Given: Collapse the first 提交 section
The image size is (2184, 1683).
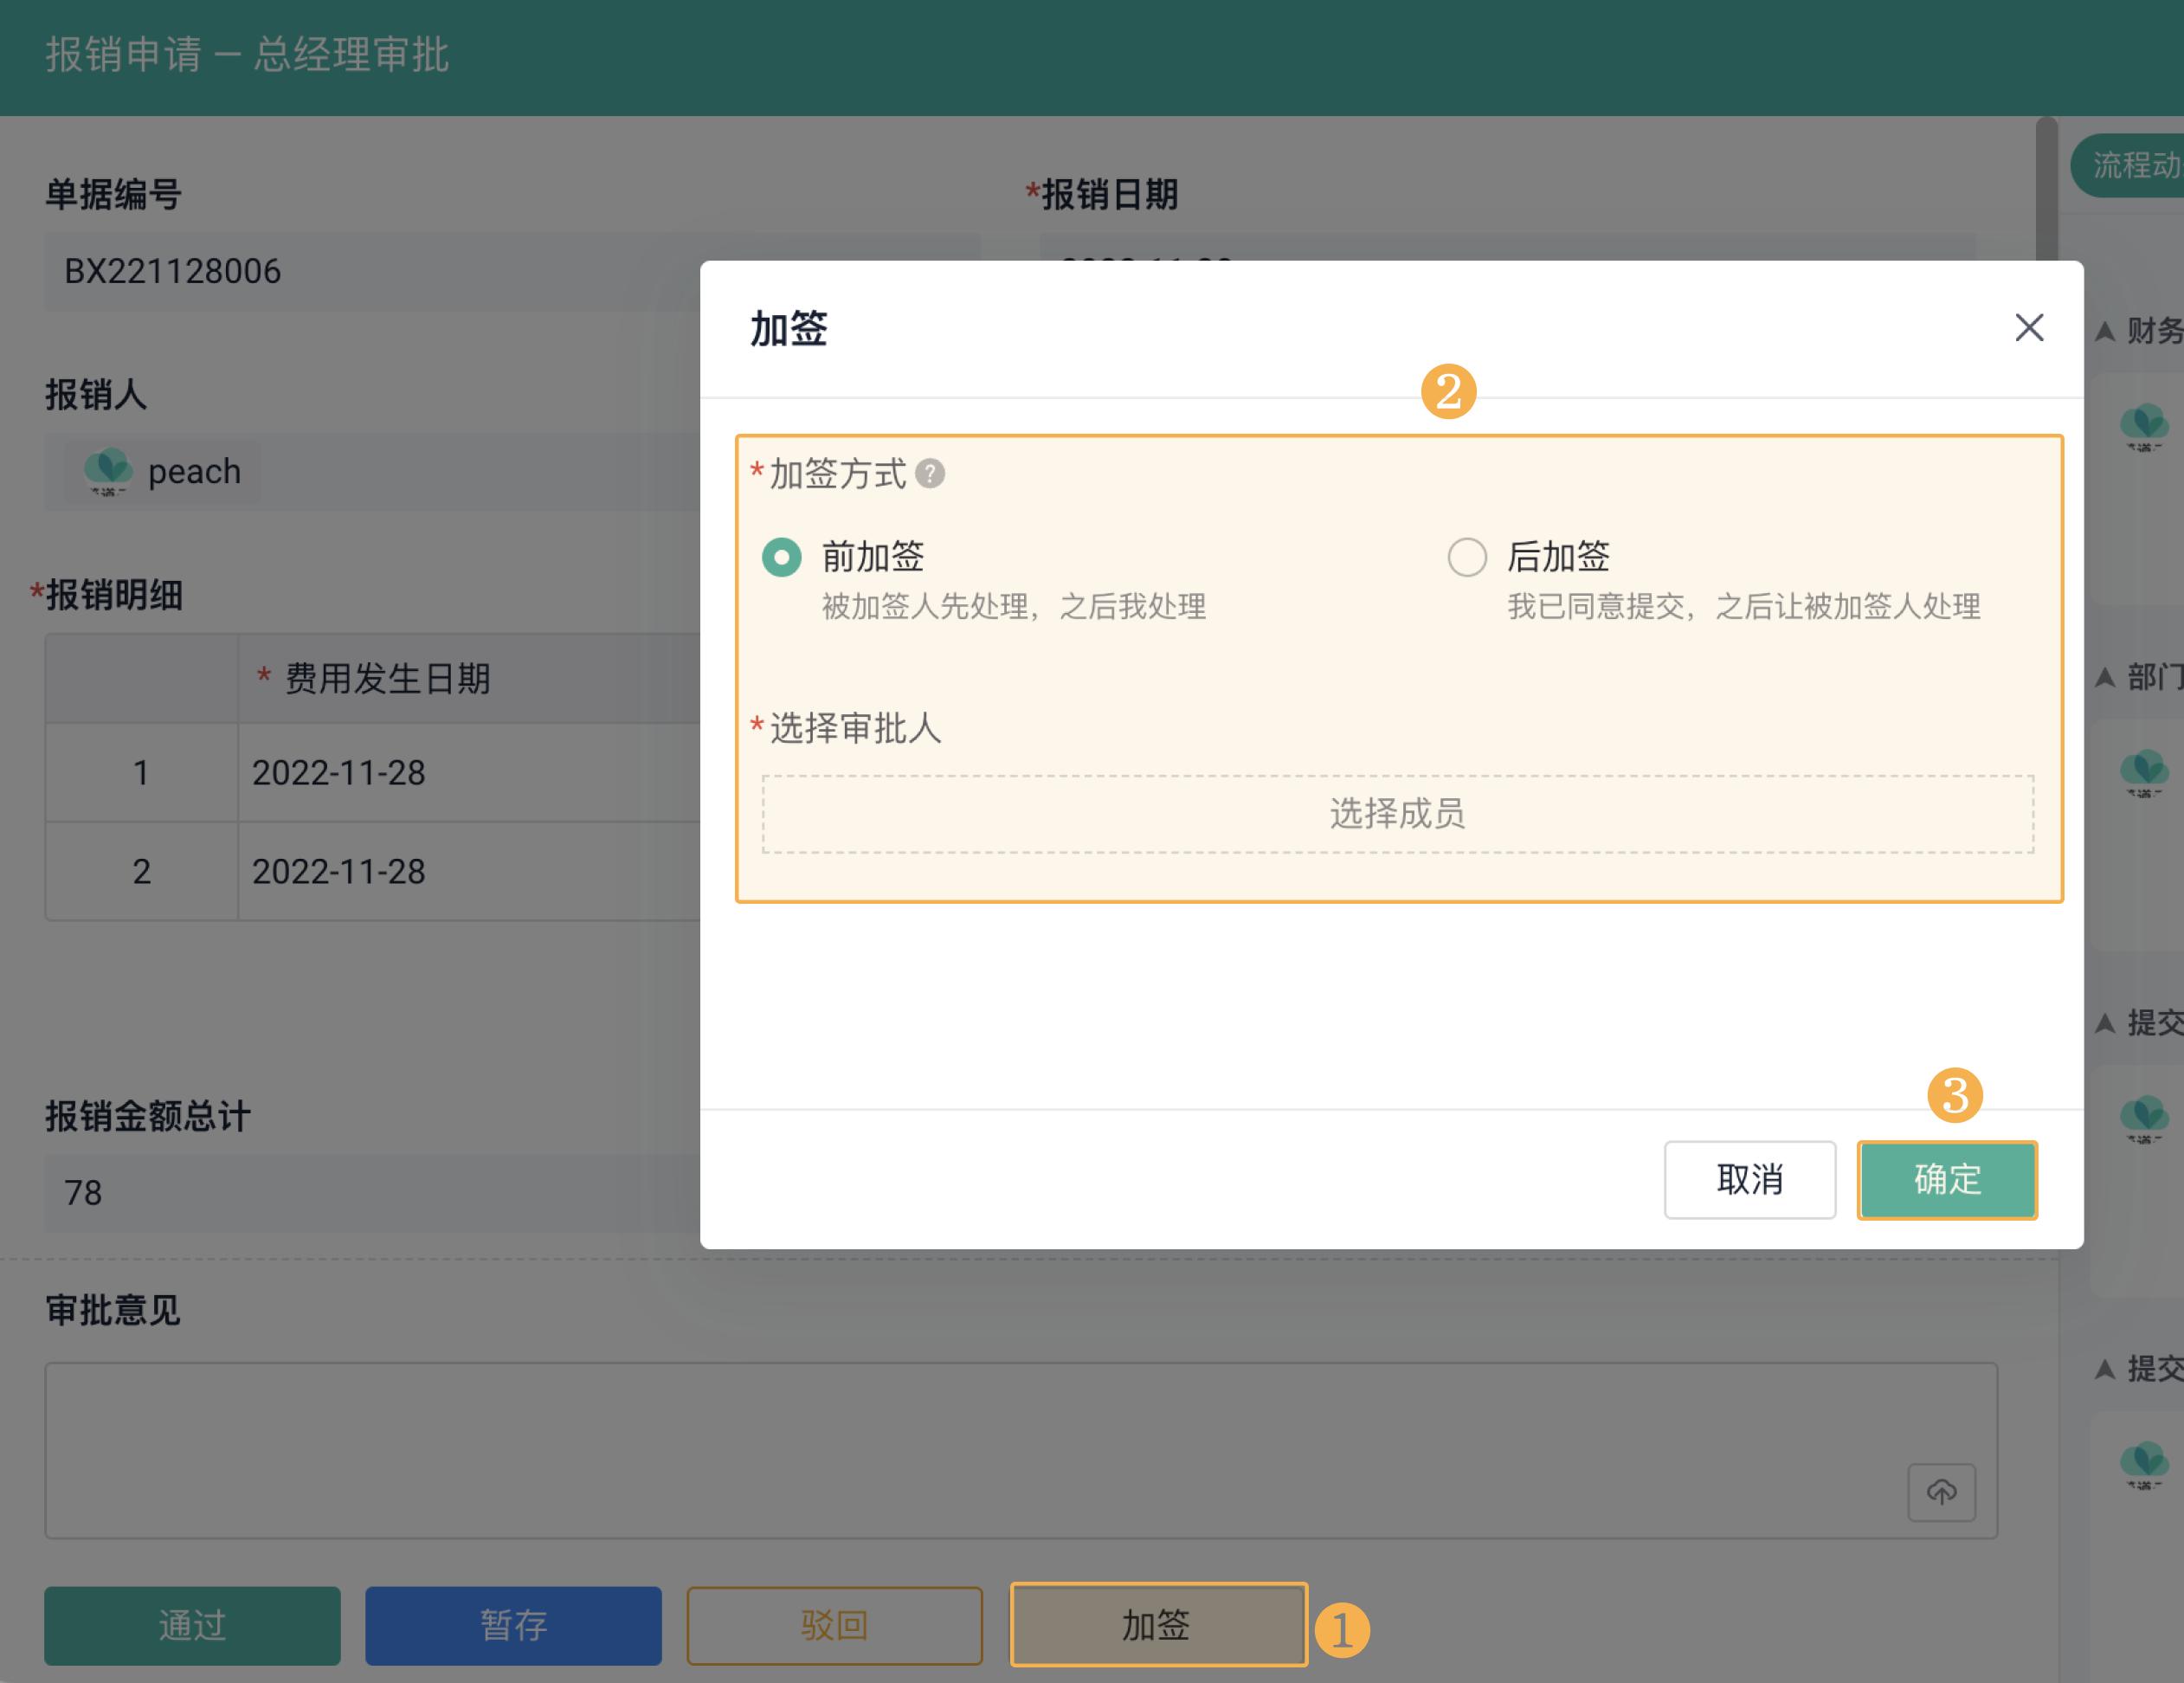Looking at the screenshot, I should 2108,1022.
